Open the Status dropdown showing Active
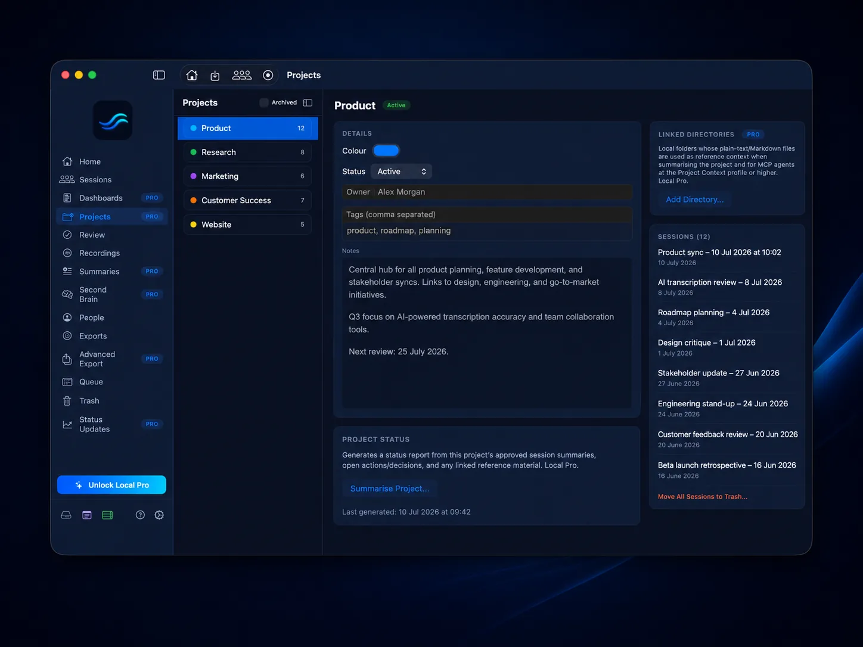Screen dimensions: 863x647 [401, 172]
